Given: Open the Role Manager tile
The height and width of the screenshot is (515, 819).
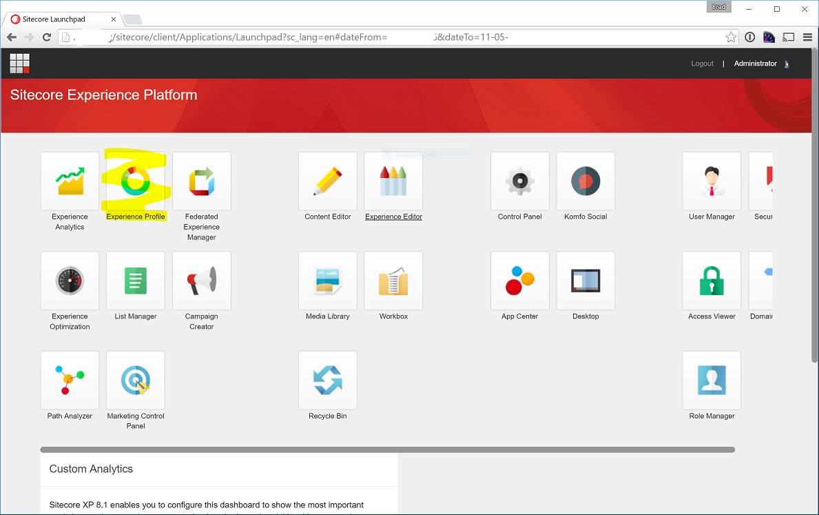Looking at the screenshot, I should point(712,380).
